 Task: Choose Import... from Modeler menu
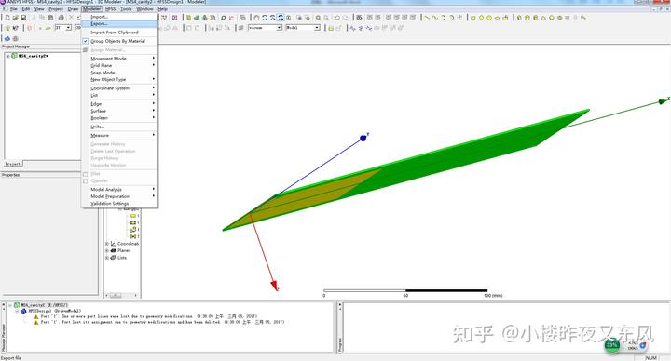(119, 17)
